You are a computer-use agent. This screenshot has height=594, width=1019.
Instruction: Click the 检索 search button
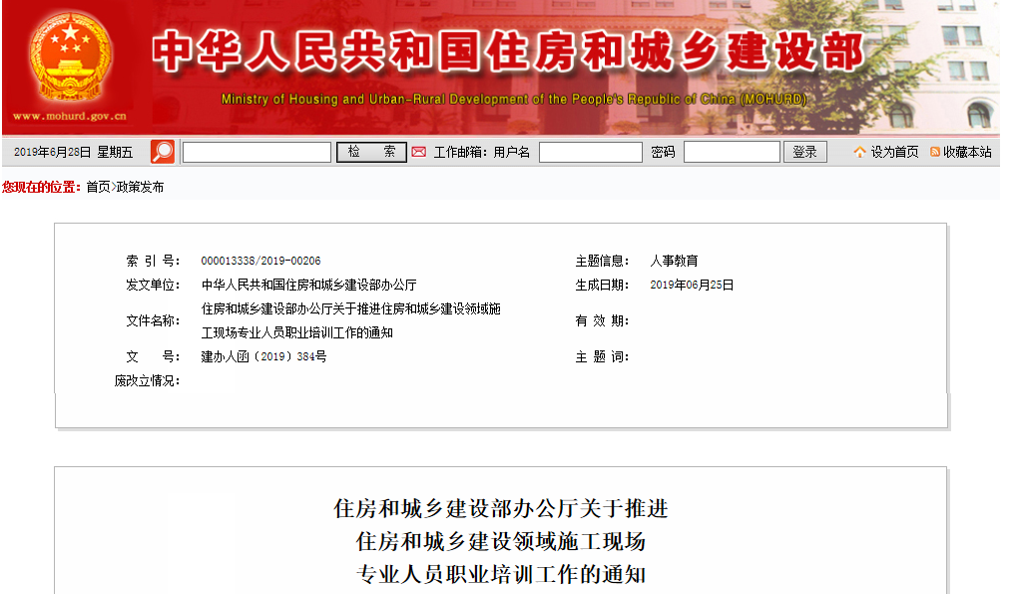pos(371,152)
